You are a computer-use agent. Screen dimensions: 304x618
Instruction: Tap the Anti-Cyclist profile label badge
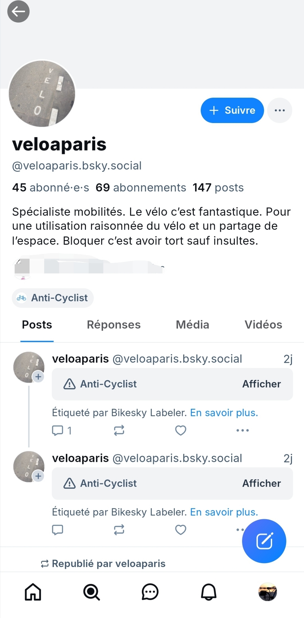[53, 298]
